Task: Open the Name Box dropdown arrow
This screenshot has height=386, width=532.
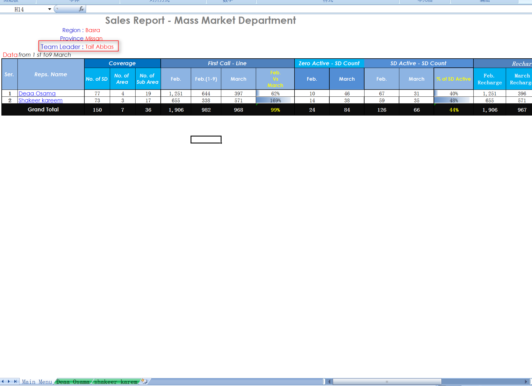Action: [x=50, y=9]
